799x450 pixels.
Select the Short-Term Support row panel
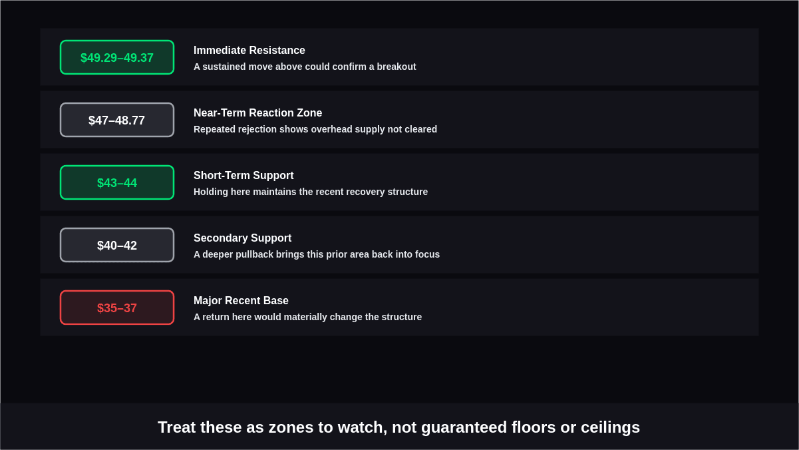[x=399, y=182]
